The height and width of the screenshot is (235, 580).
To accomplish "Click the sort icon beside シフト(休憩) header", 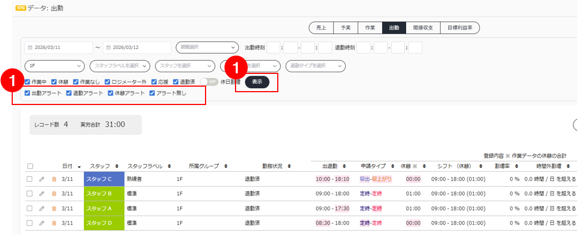I will click(x=481, y=166).
